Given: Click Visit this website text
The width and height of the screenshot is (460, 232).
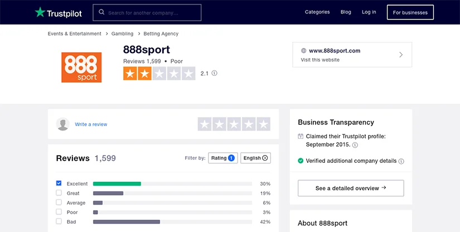Looking at the screenshot, I should [x=320, y=60].
